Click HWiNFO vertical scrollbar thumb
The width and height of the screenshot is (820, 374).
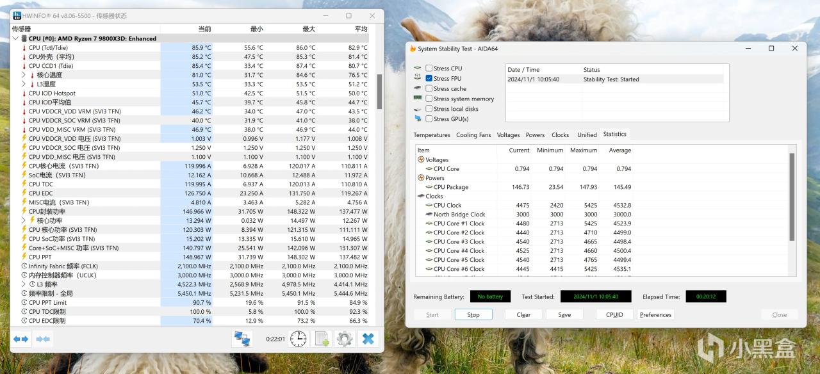379,92
